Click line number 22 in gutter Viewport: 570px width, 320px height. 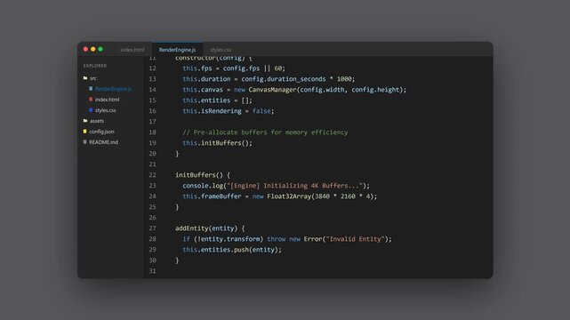pyautogui.click(x=152, y=175)
